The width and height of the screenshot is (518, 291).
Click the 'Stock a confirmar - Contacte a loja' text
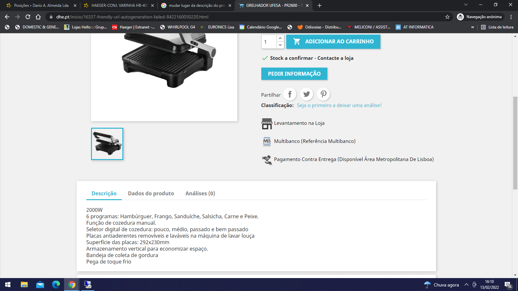[x=312, y=58]
